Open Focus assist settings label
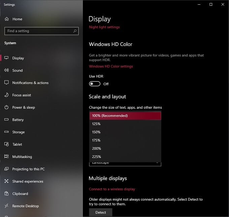This screenshot has width=229, height=217. coord(22,95)
